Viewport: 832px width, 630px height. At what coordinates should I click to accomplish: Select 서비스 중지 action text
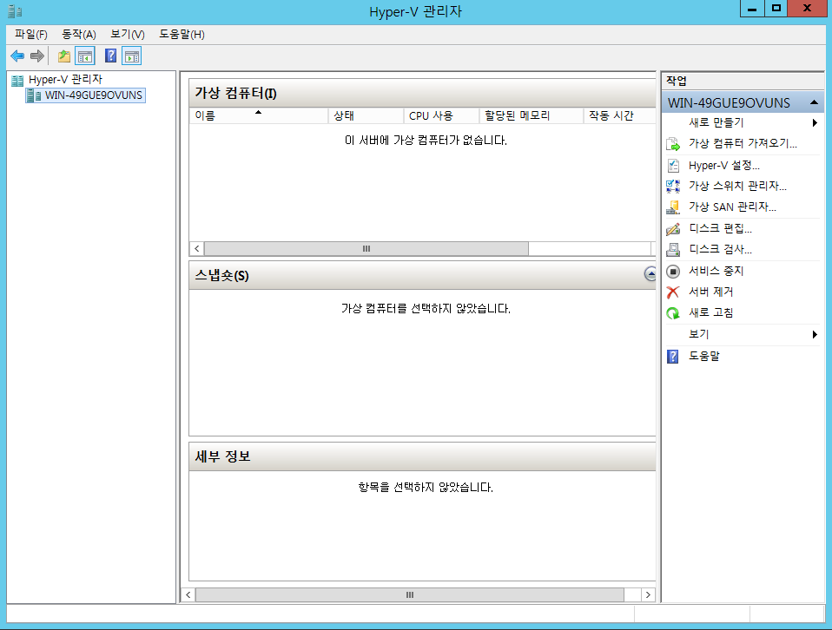[716, 271]
